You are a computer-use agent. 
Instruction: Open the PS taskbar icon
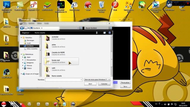coord(38,104)
